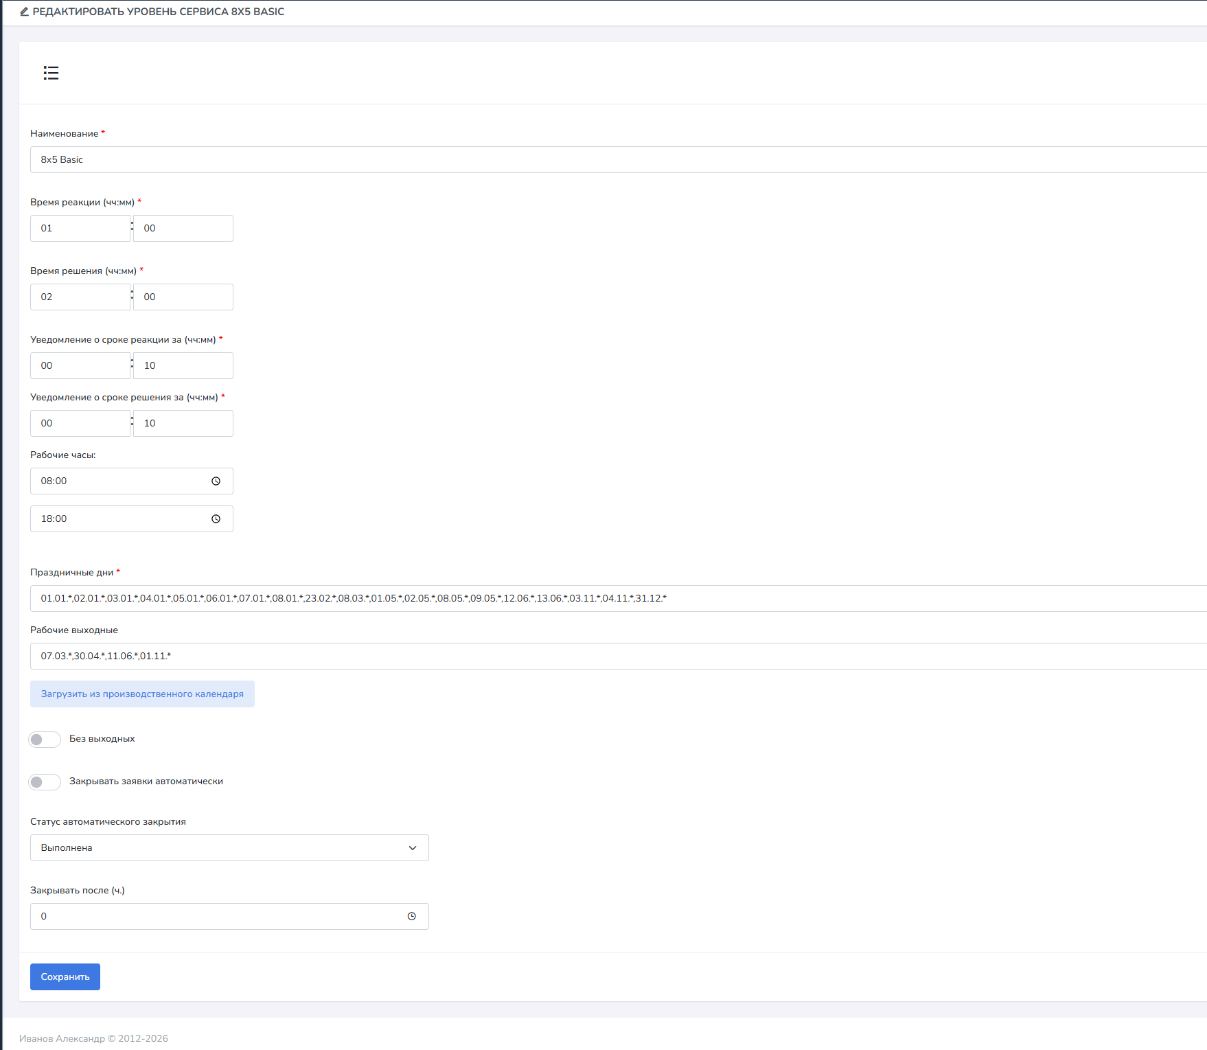The image size is (1207, 1050).
Task: Click minutes field of 'Время реакции'
Action: pos(183,229)
